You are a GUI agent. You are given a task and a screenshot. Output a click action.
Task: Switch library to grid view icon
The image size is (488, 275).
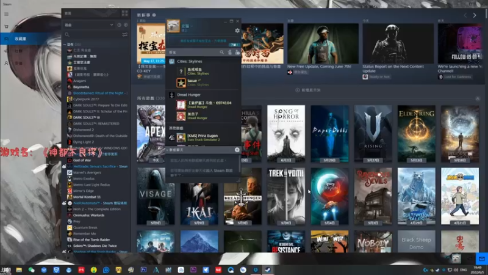(x=125, y=13)
